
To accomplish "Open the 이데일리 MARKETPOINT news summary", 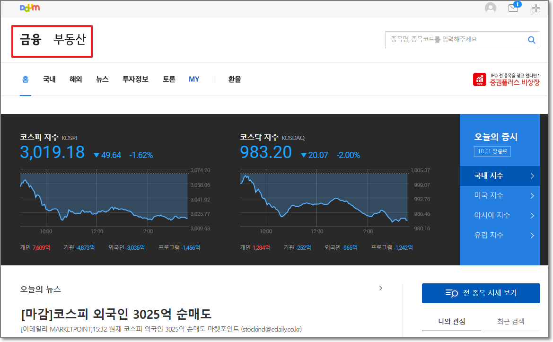I will point(161,329).
